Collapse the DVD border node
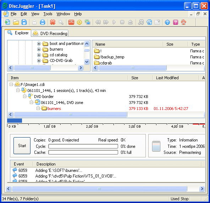This screenshot has height=203, width=210. click(x=24, y=97)
